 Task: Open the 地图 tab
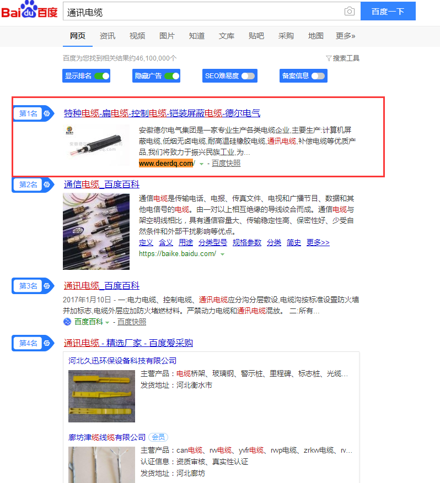coord(316,36)
